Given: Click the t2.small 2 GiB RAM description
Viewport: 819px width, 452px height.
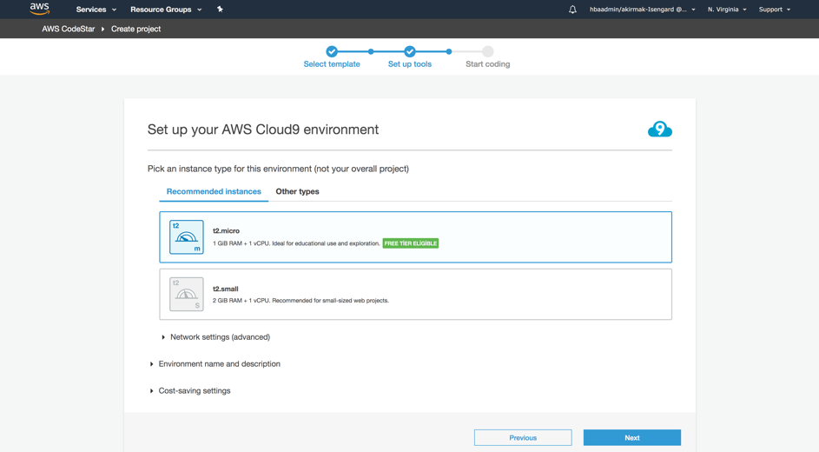Looking at the screenshot, I should coord(301,301).
